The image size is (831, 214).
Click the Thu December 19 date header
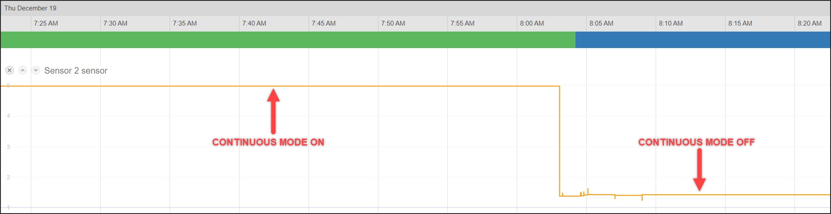click(30, 8)
